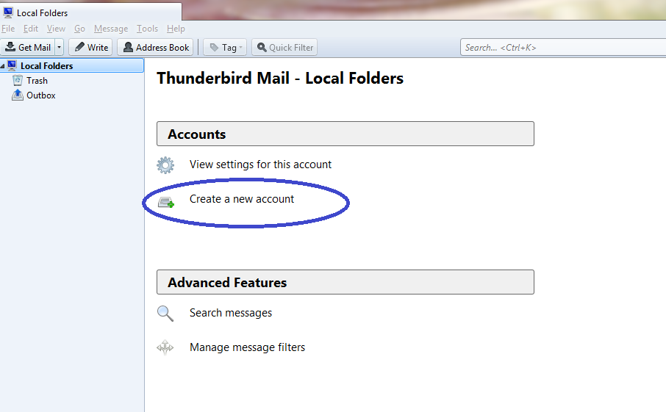Viewport: 666px width, 412px height.
Task: Open the Message menu
Action: [x=111, y=29]
